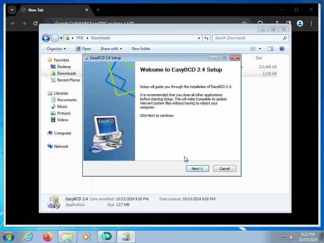The width and height of the screenshot is (324, 243).
Task: Click the browser forward arrow
Action: [24, 23]
